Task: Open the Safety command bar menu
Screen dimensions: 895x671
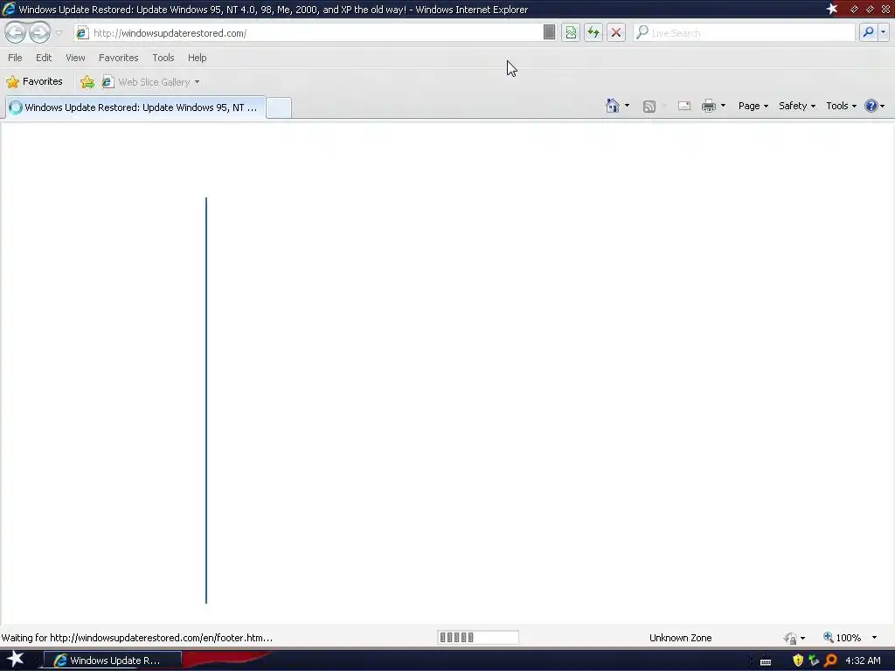Action: 797,106
